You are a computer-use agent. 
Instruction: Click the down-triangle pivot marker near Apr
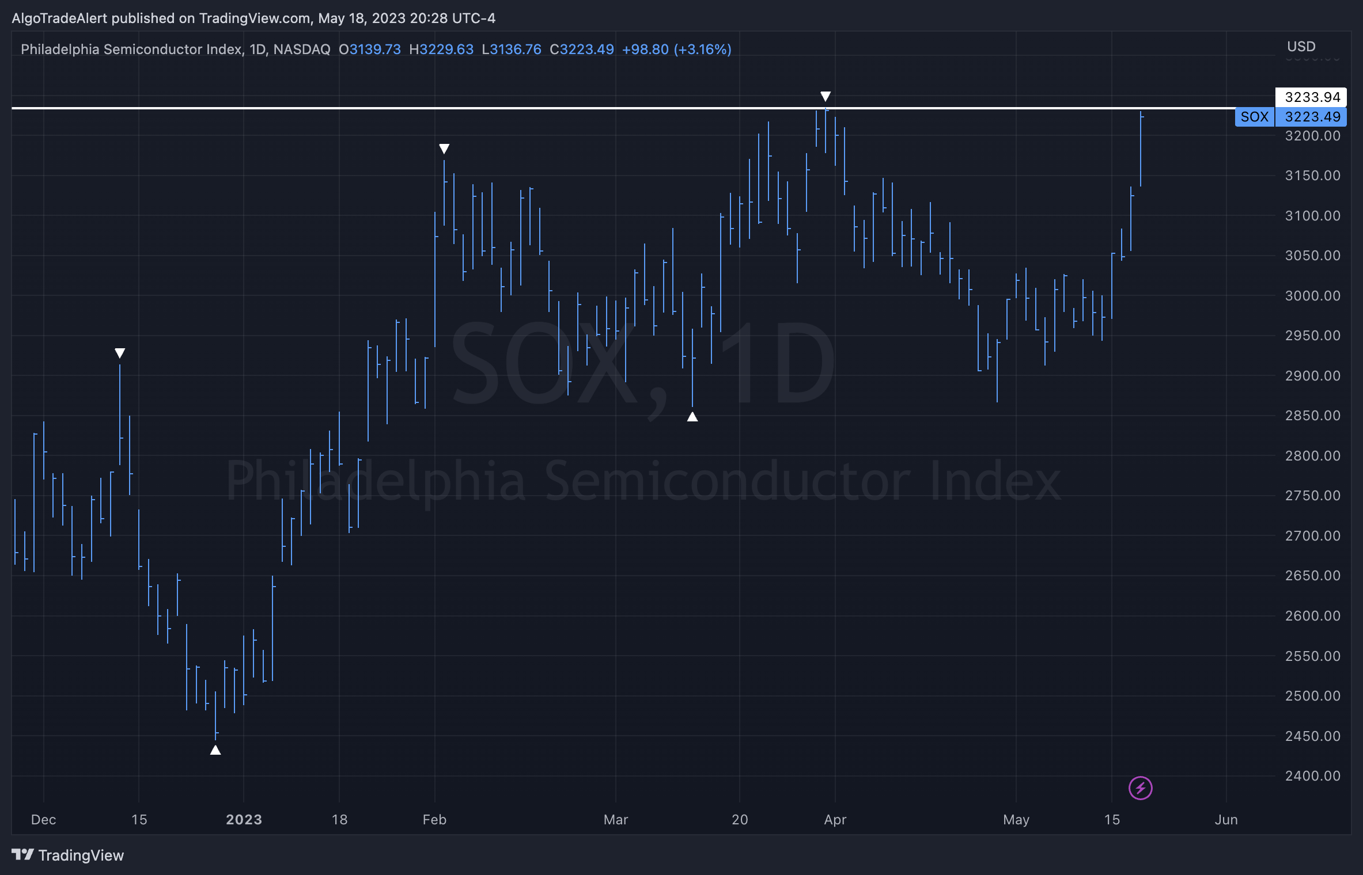pos(826,96)
